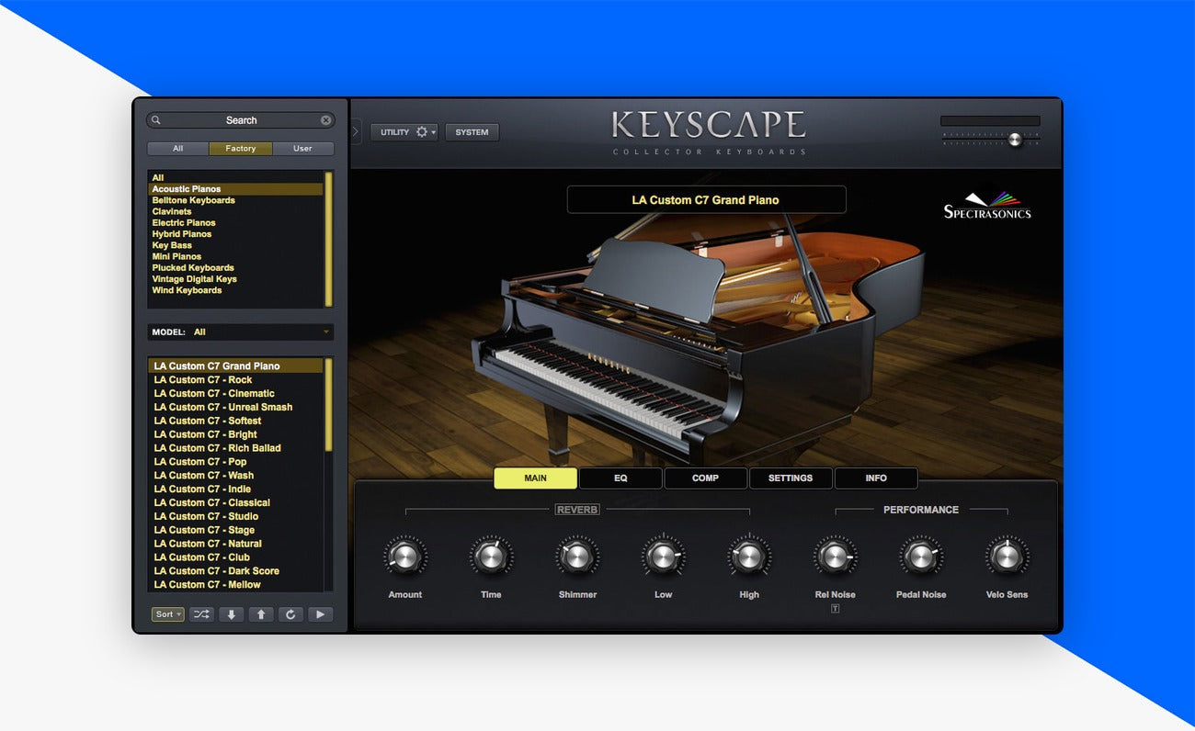This screenshot has height=731, width=1195.
Task: Select Mini Pianos category
Action: tap(236, 256)
